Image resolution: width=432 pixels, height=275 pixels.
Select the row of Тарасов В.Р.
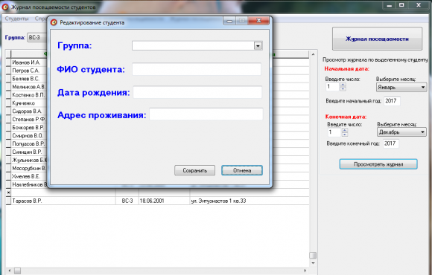[157, 201]
